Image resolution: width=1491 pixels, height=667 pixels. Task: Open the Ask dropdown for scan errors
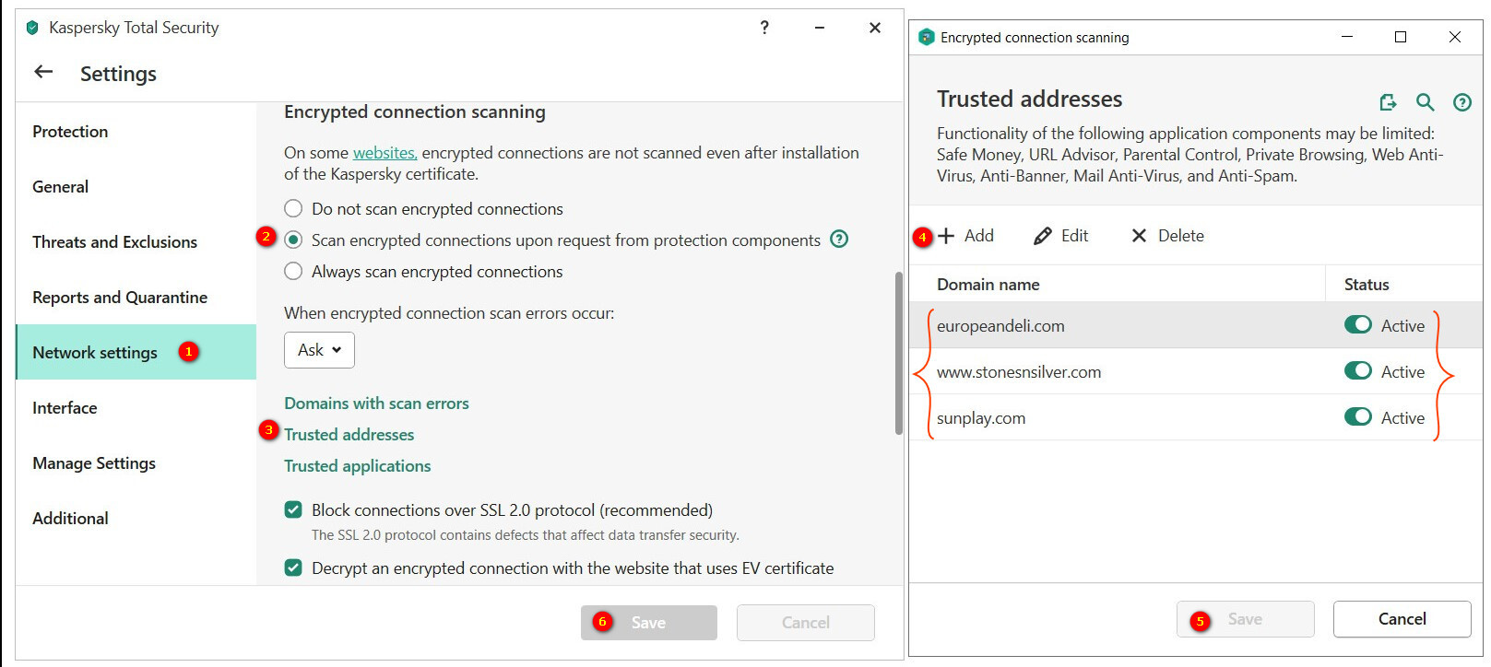(x=319, y=350)
